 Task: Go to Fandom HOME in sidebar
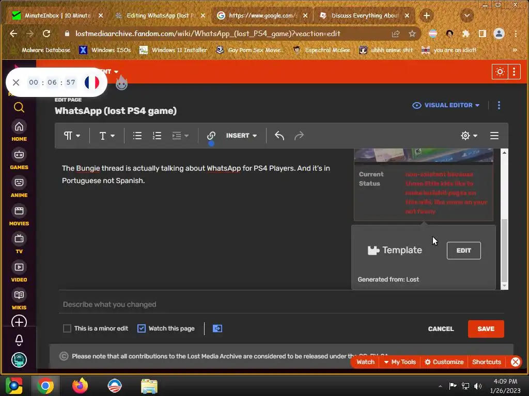19,131
